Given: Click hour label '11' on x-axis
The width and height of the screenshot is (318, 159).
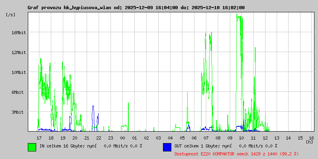Looking at the screenshot, I should (253, 138).
